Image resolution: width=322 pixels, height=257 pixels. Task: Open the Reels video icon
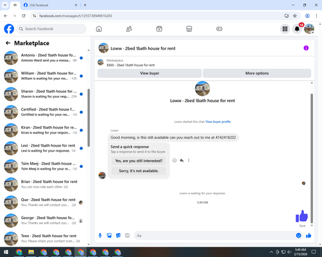coord(159,29)
